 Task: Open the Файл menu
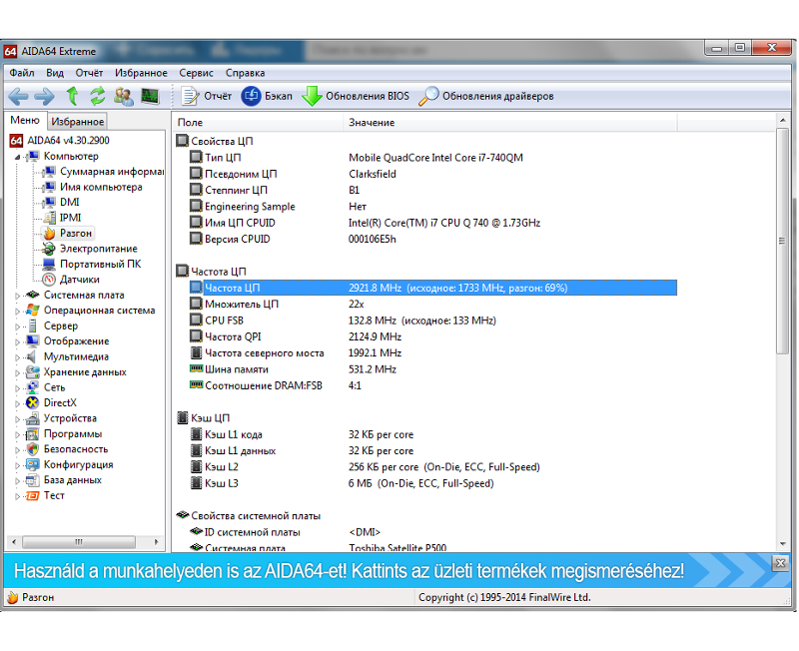22,73
